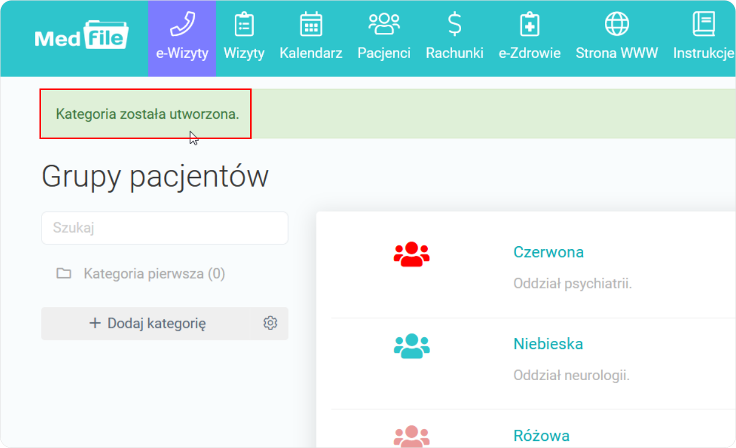736x448 pixels.
Task: Click the Instrukcje menu label
Action: click(704, 53)
